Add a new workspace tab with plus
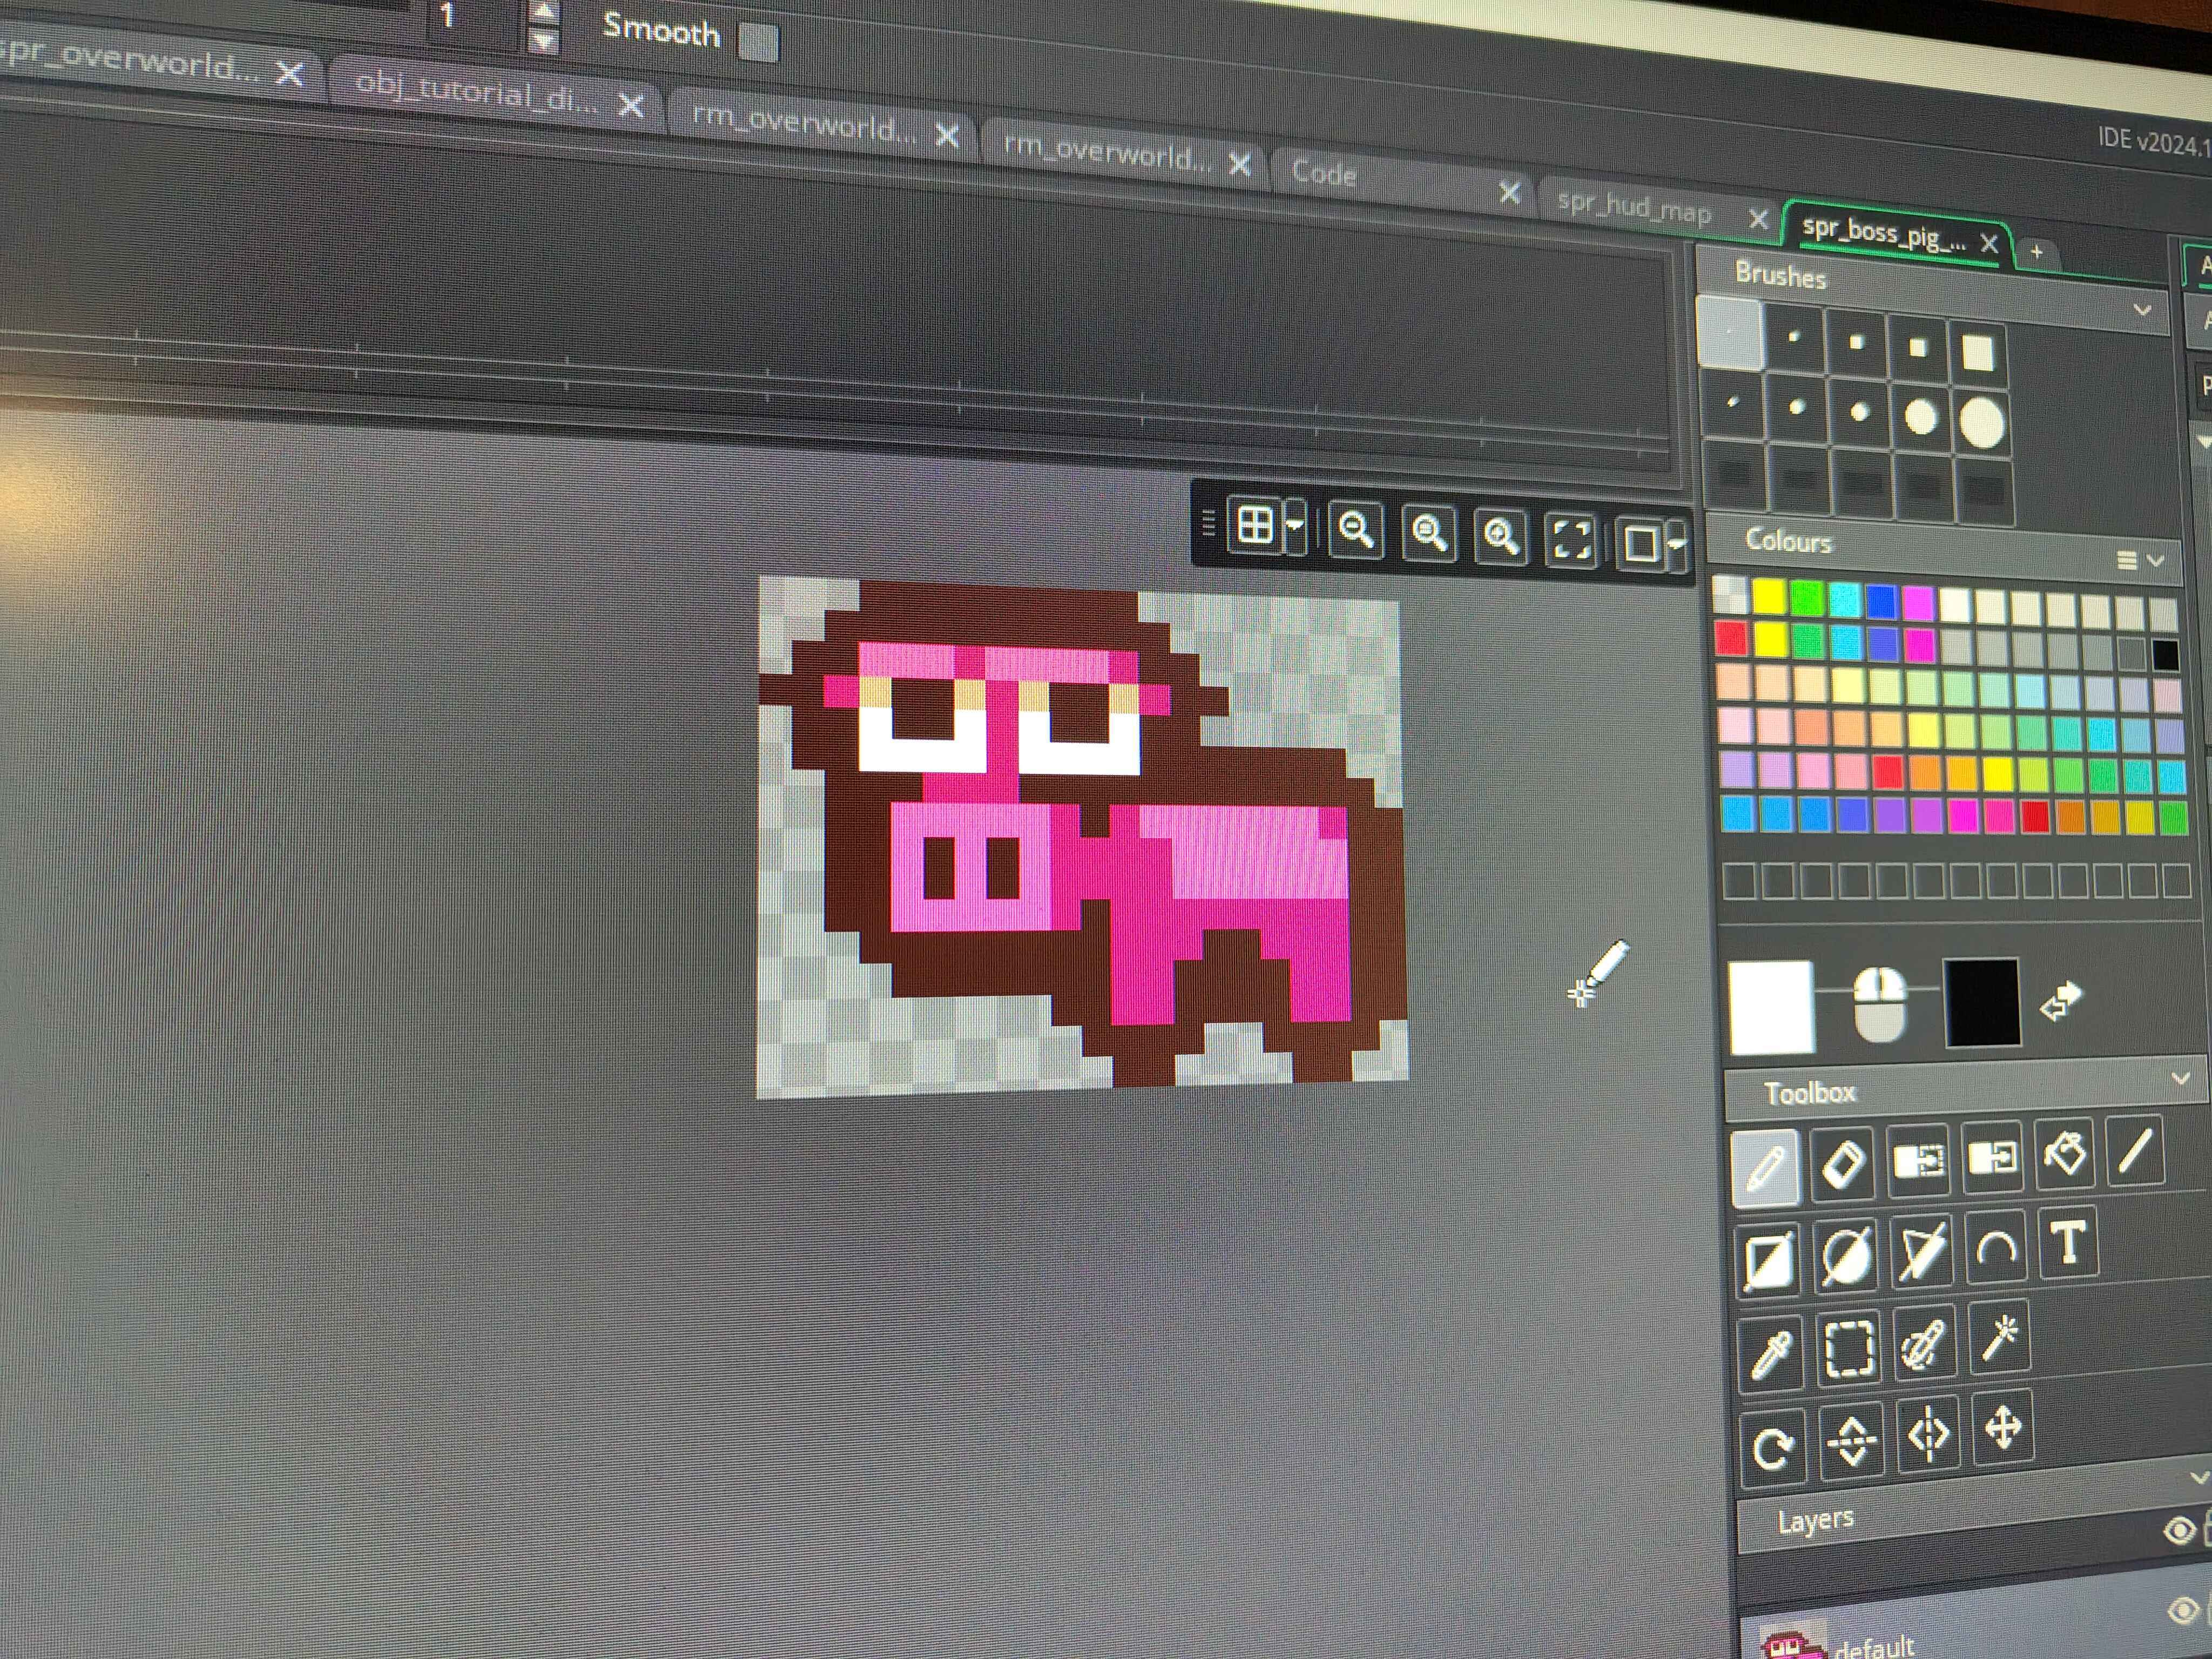 point(2037,252)
